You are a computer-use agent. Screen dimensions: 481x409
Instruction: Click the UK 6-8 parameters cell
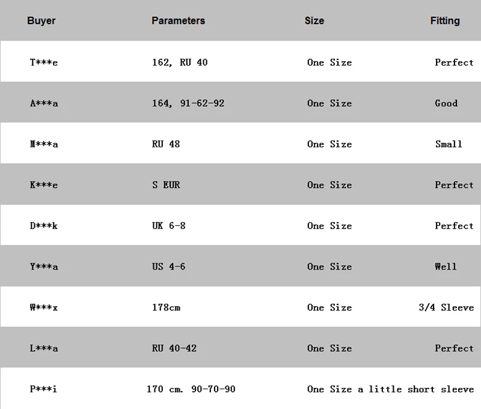click(169, 226)
